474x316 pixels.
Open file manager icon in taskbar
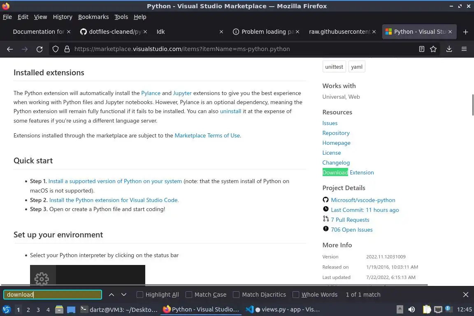(59, 309)
